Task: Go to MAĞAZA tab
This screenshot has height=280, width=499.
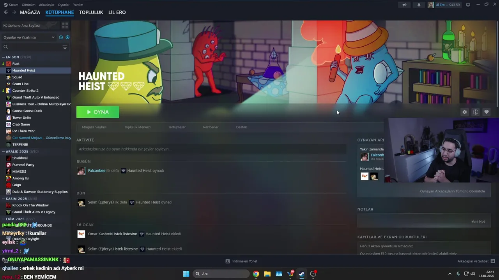Action: coord(30,12)
